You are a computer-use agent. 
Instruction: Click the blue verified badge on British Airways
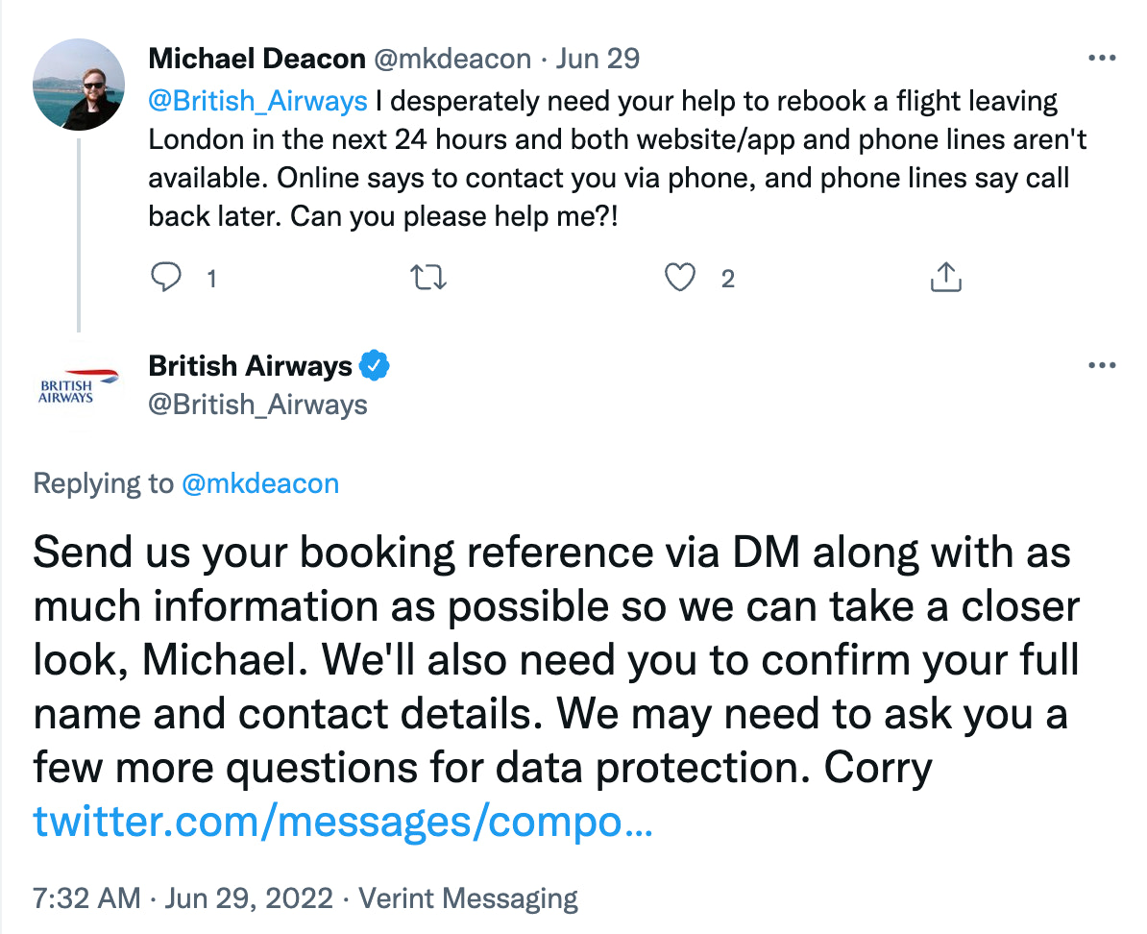point(376,365)
